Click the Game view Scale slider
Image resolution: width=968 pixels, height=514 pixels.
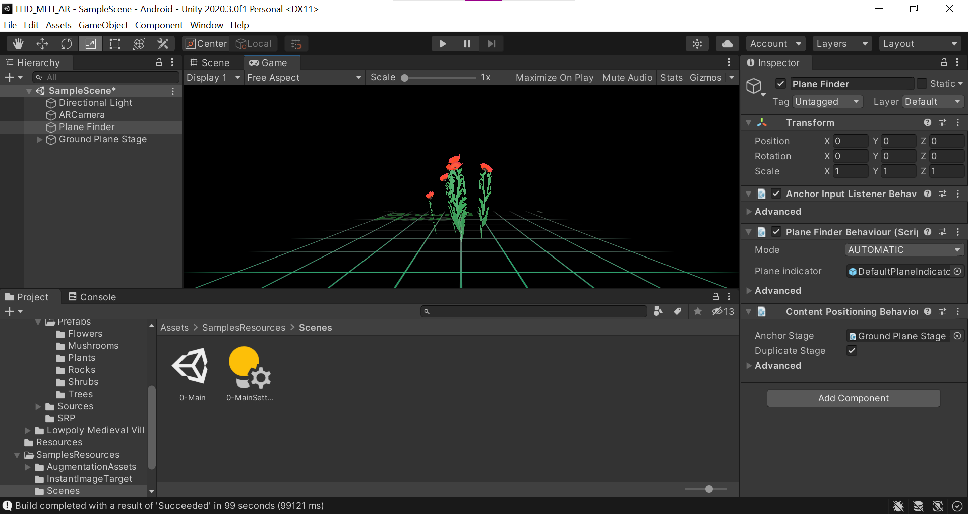pyautogui.click(x=439, y=78)
